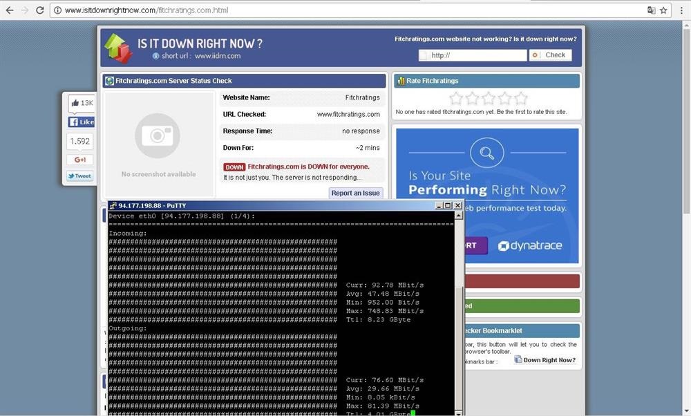The height and width of the screenshot is (416, 691).
Task: Click the Rate Fitchratings chart icon
Action: click(x=401, y=81)
